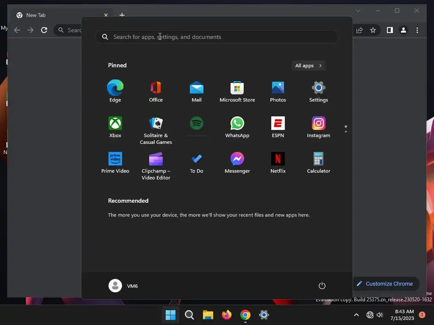Open the Mail app

pyautogui.click(x=197, y=91)
